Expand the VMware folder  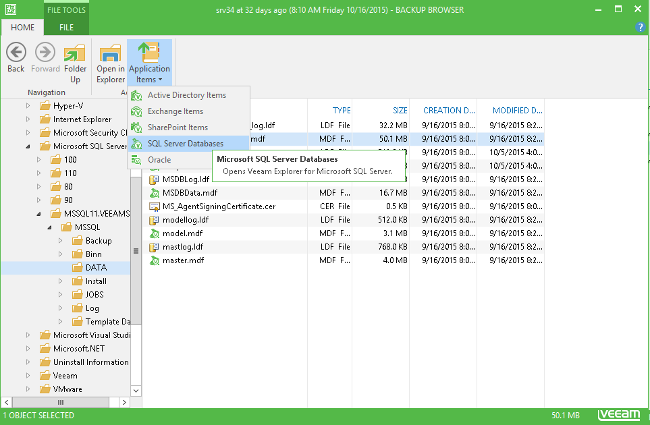click(28, 389)
